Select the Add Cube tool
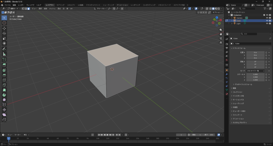 [x=4, y=60]
